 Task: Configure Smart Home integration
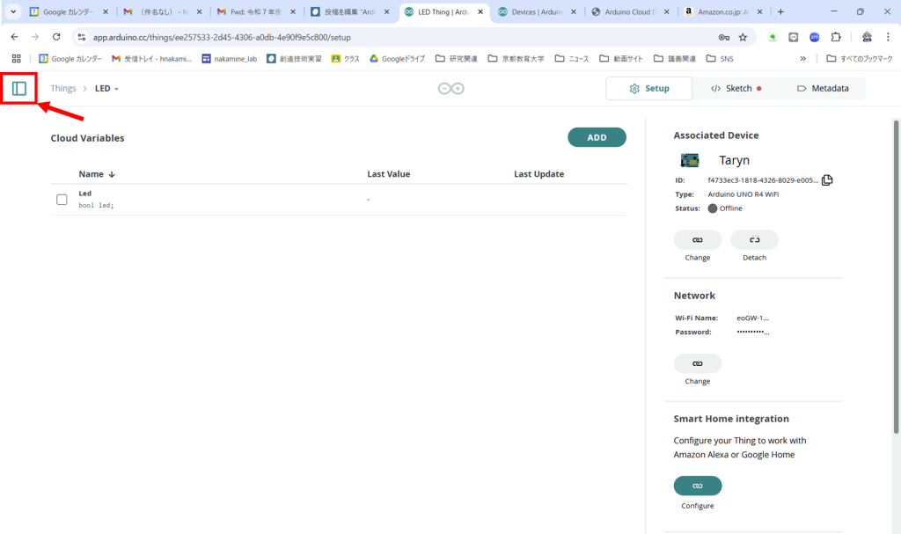(x=697, y=486)
